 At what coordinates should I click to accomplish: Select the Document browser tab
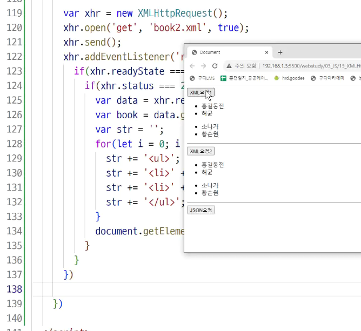(230, 52)
